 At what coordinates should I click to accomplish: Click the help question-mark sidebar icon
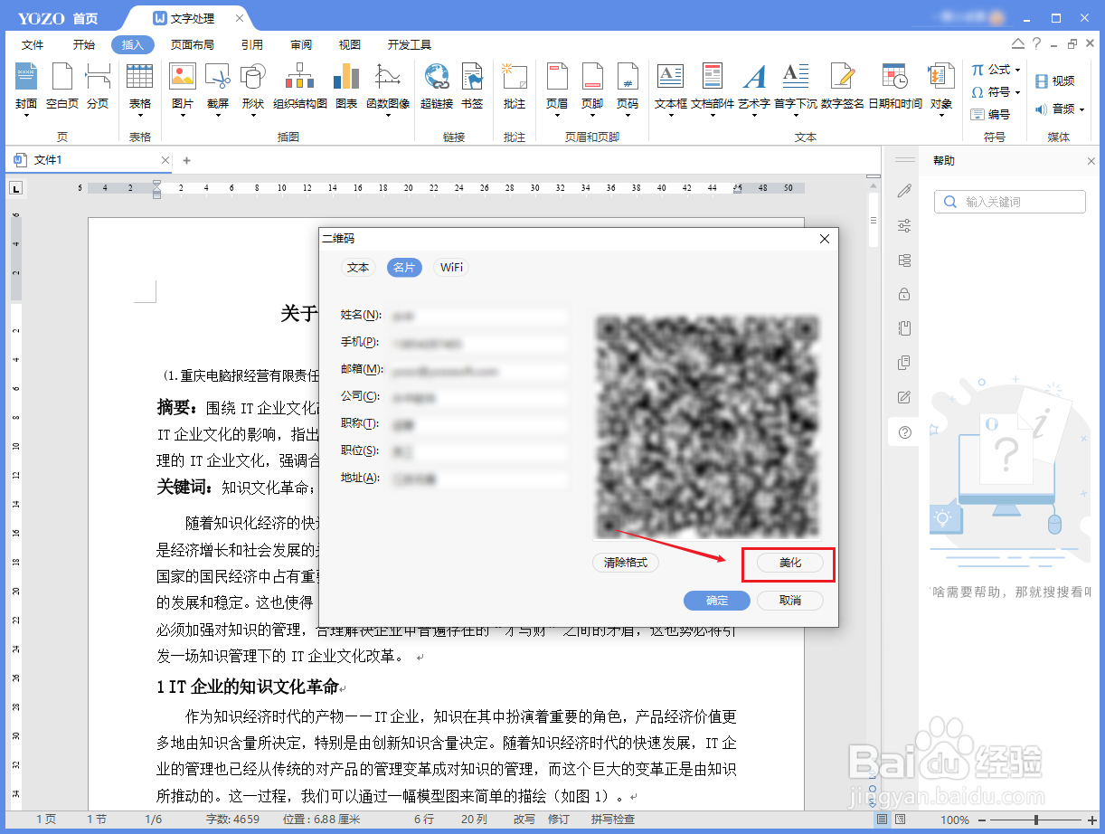(904, 432)
